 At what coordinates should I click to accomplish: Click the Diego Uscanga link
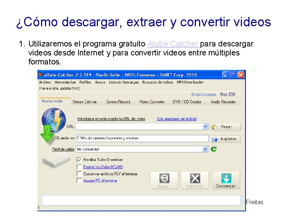(204, 94)
